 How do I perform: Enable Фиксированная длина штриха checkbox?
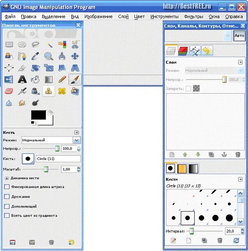[x=7, y=187]
